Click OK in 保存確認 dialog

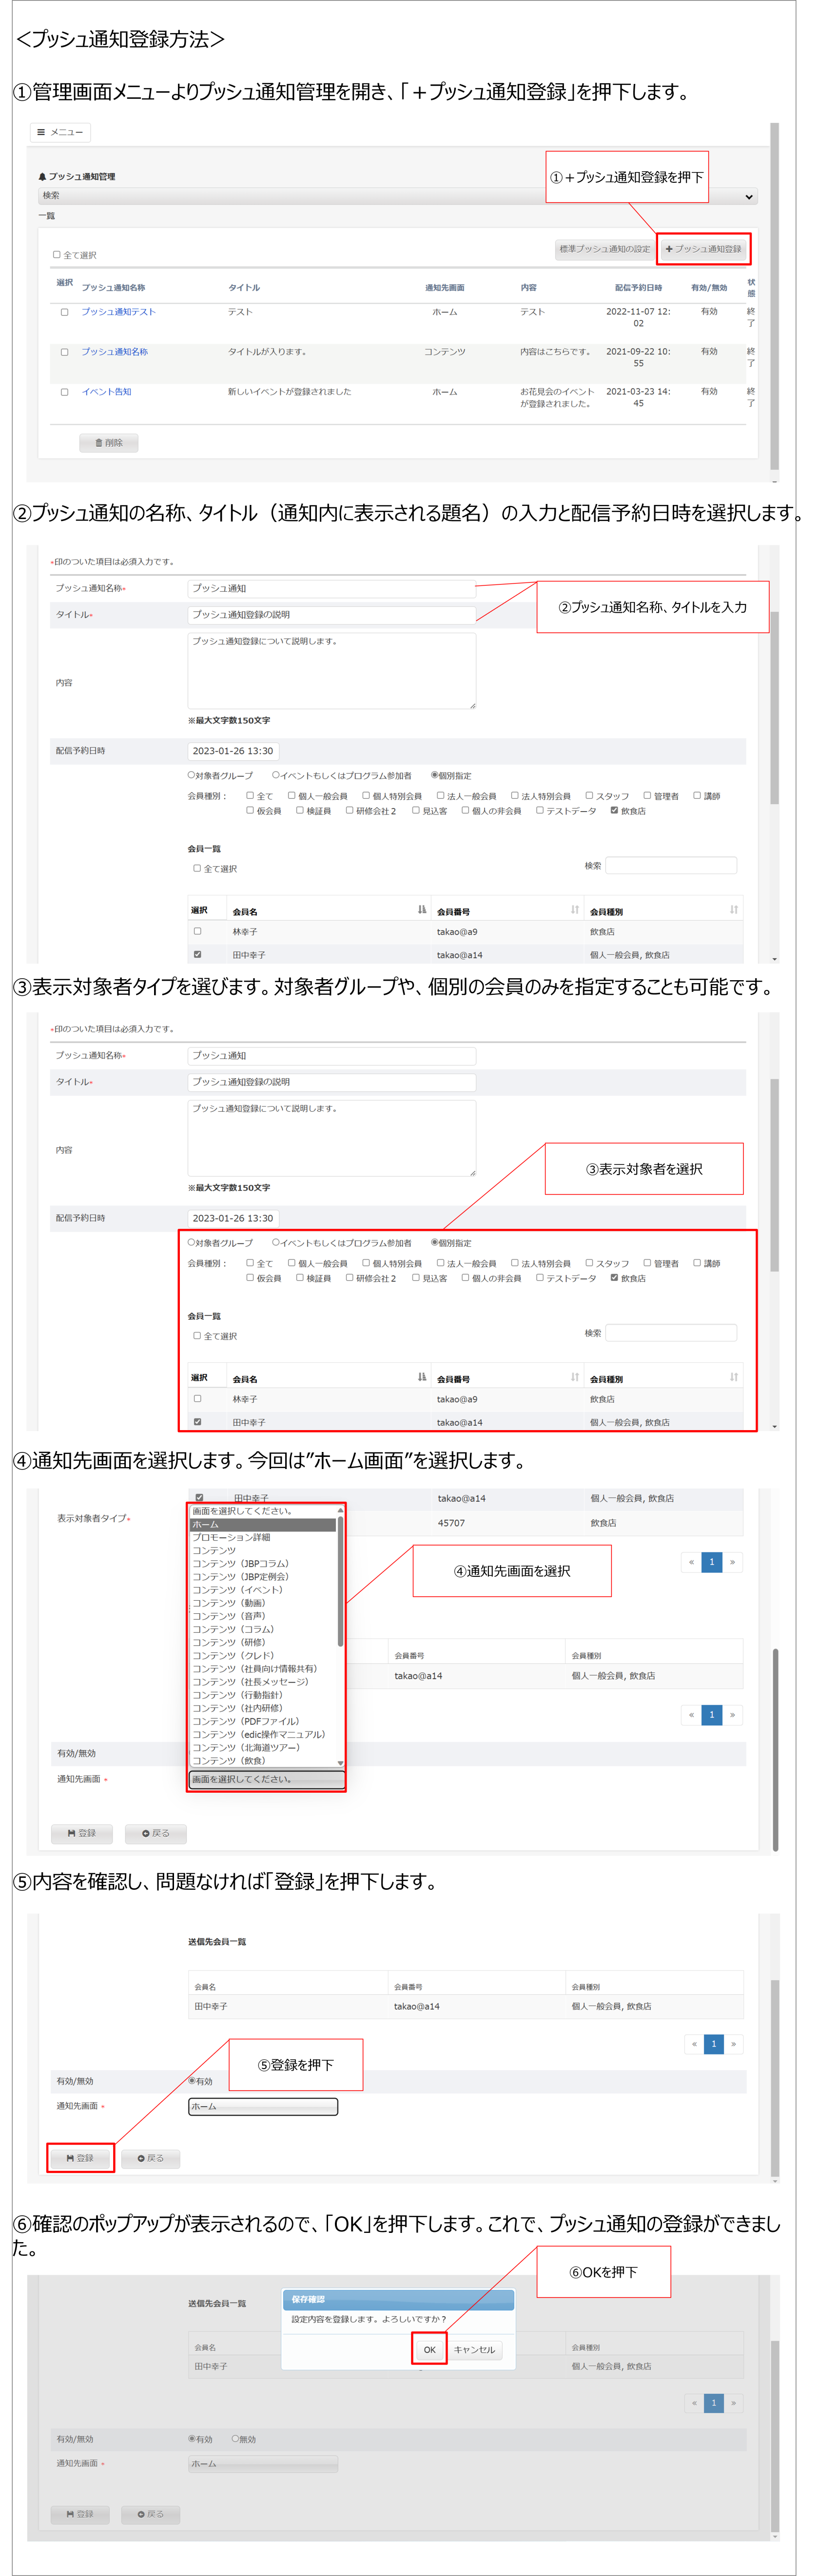(x=429, y=2349)
